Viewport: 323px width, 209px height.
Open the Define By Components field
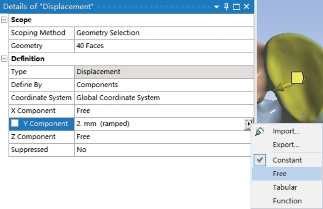164,85
